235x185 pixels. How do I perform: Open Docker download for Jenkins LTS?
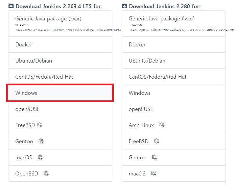click(60, 44)
